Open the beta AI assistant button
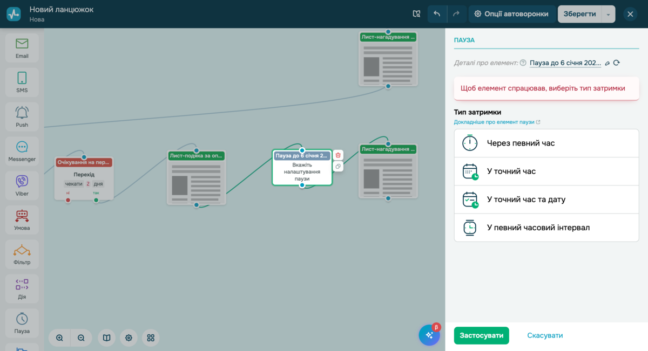The width and height of the screenshot is (648, 351). click(429, 335)
